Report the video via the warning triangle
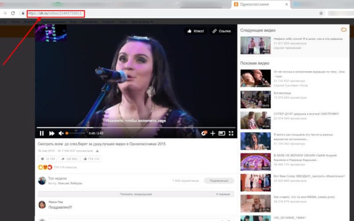354x221 pixels. (x=97, y=151)
